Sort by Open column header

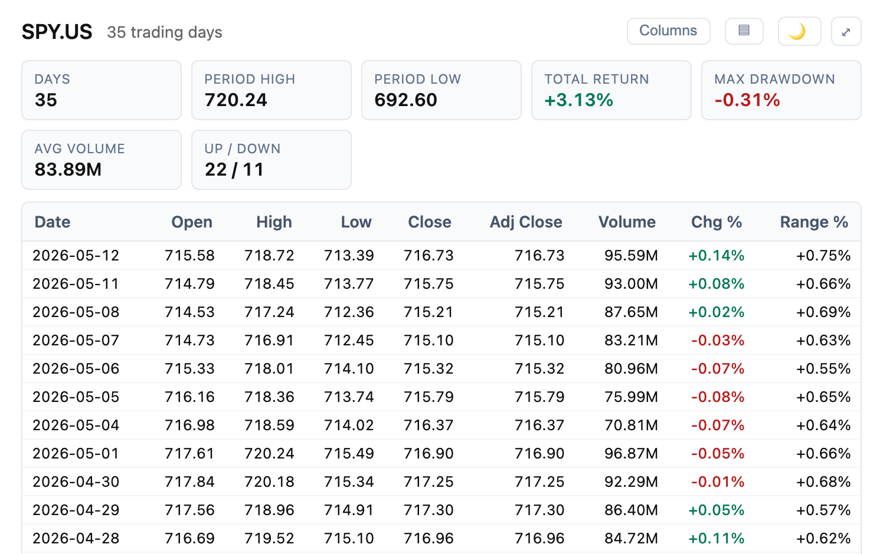[192, 222]
